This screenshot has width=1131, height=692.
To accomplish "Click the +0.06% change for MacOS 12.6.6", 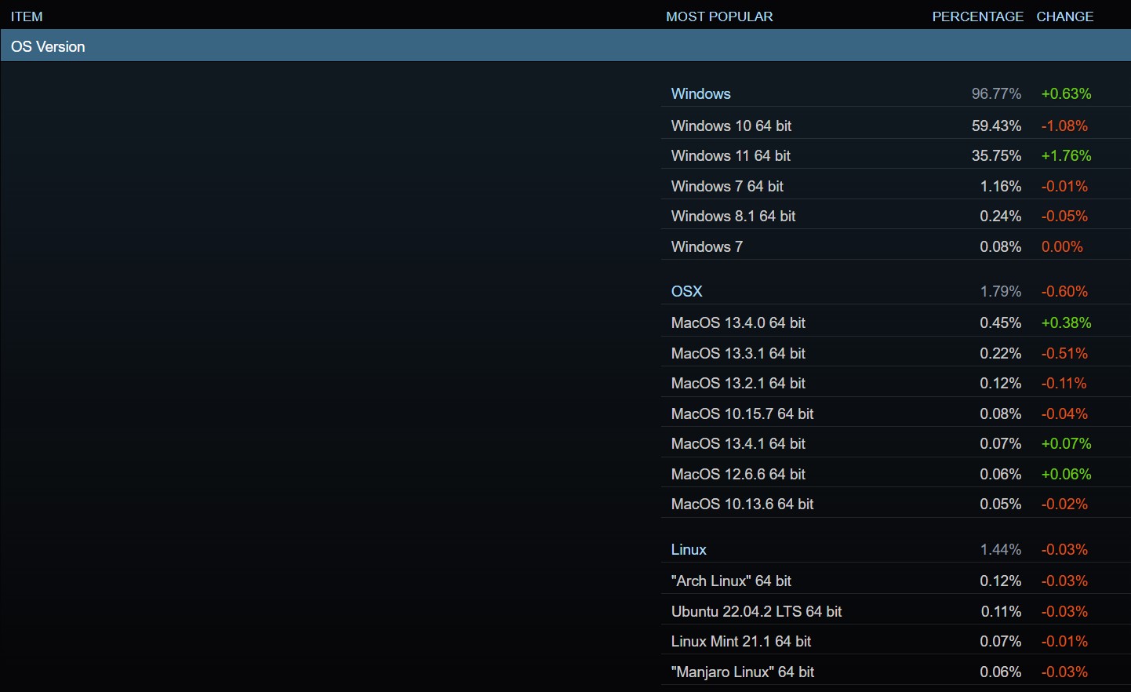I will 1066,474.
